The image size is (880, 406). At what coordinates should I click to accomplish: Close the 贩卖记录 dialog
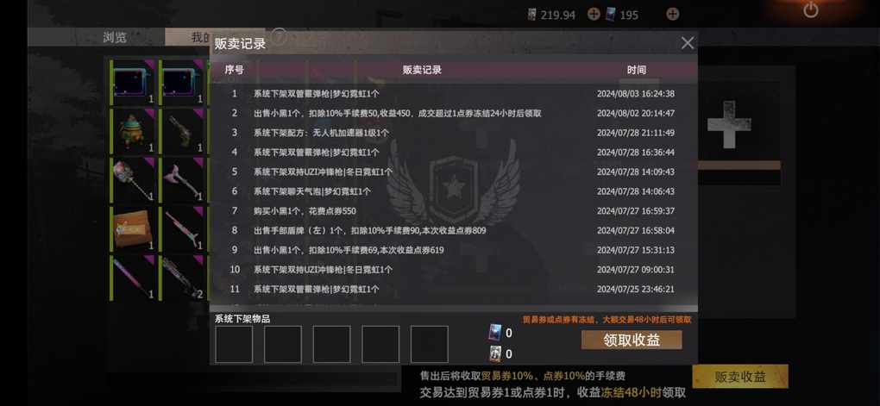click(688, 42)
